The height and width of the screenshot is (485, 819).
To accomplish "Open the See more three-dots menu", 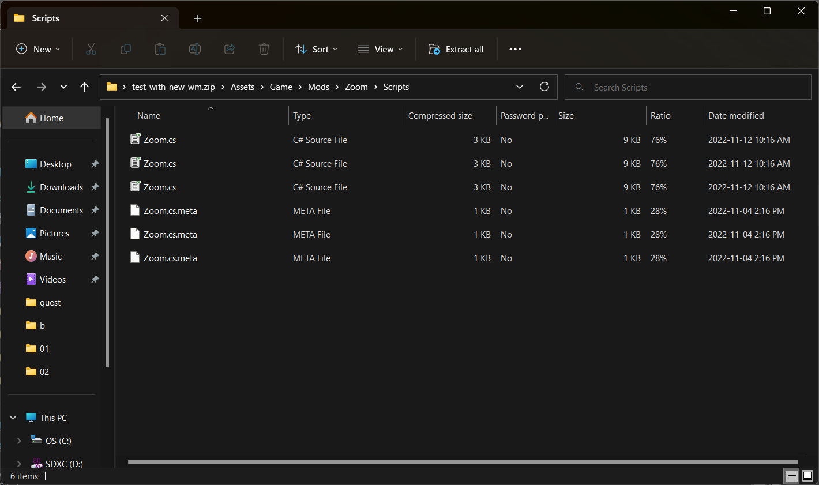I will pos(515,50).
